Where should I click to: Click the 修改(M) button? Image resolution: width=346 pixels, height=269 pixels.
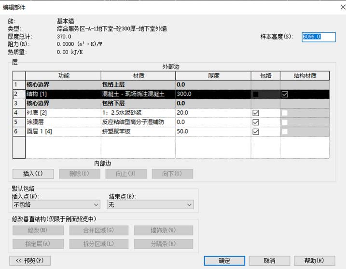tap(38, 230)
